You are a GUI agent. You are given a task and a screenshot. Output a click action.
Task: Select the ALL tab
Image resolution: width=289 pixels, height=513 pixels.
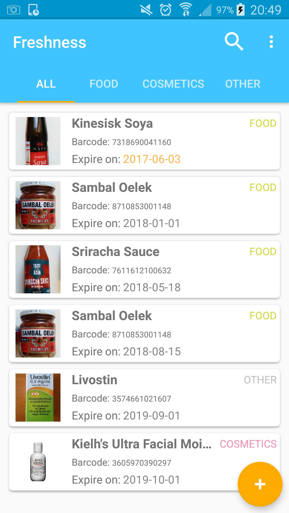point(46,84)
